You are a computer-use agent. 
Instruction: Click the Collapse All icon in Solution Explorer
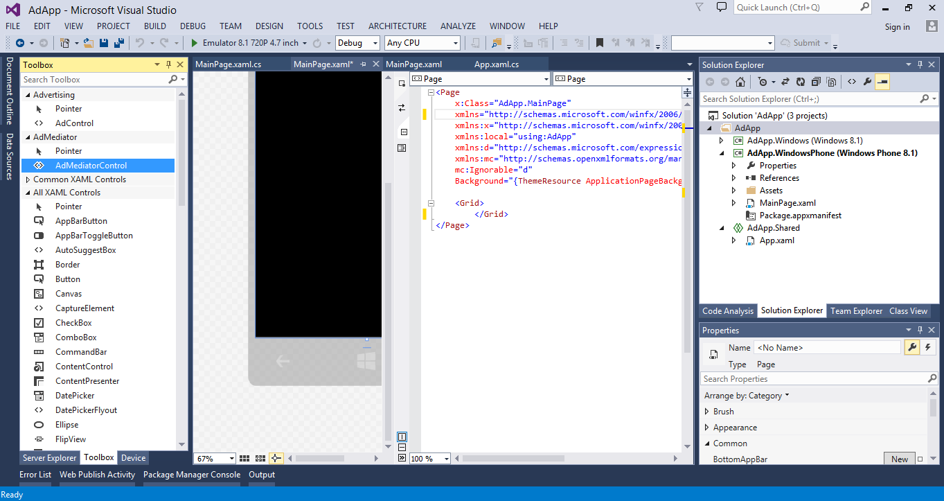(x=816, y=82)
